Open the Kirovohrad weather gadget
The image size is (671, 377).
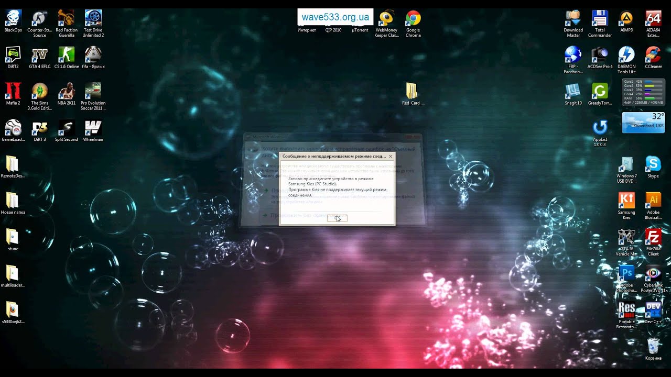[x=643, y=122]
